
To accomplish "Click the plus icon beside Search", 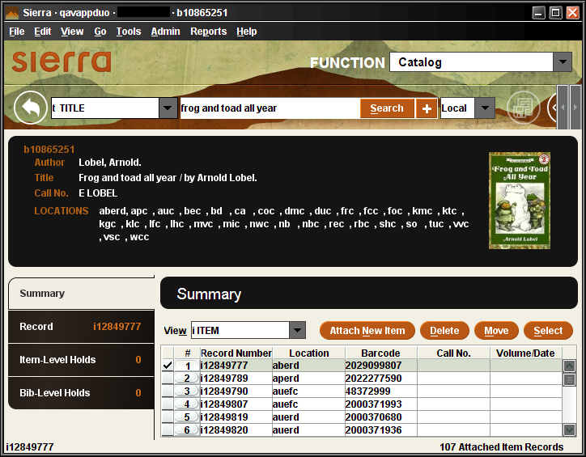I will [x=427, y=108].
